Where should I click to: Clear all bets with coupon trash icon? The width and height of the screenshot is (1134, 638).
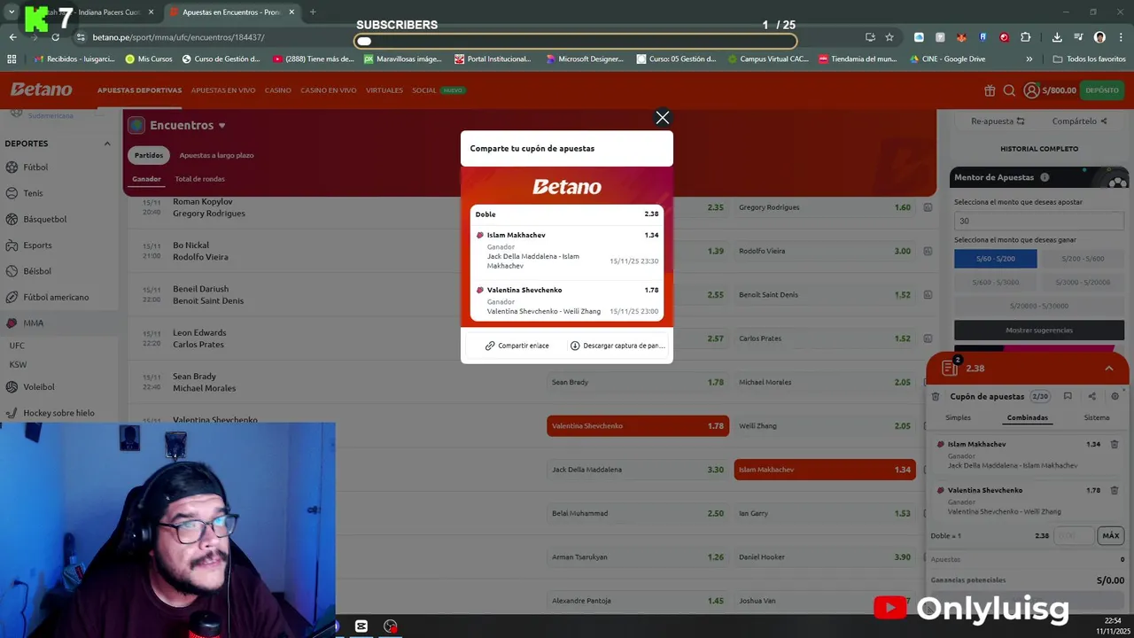click(935, 397)
